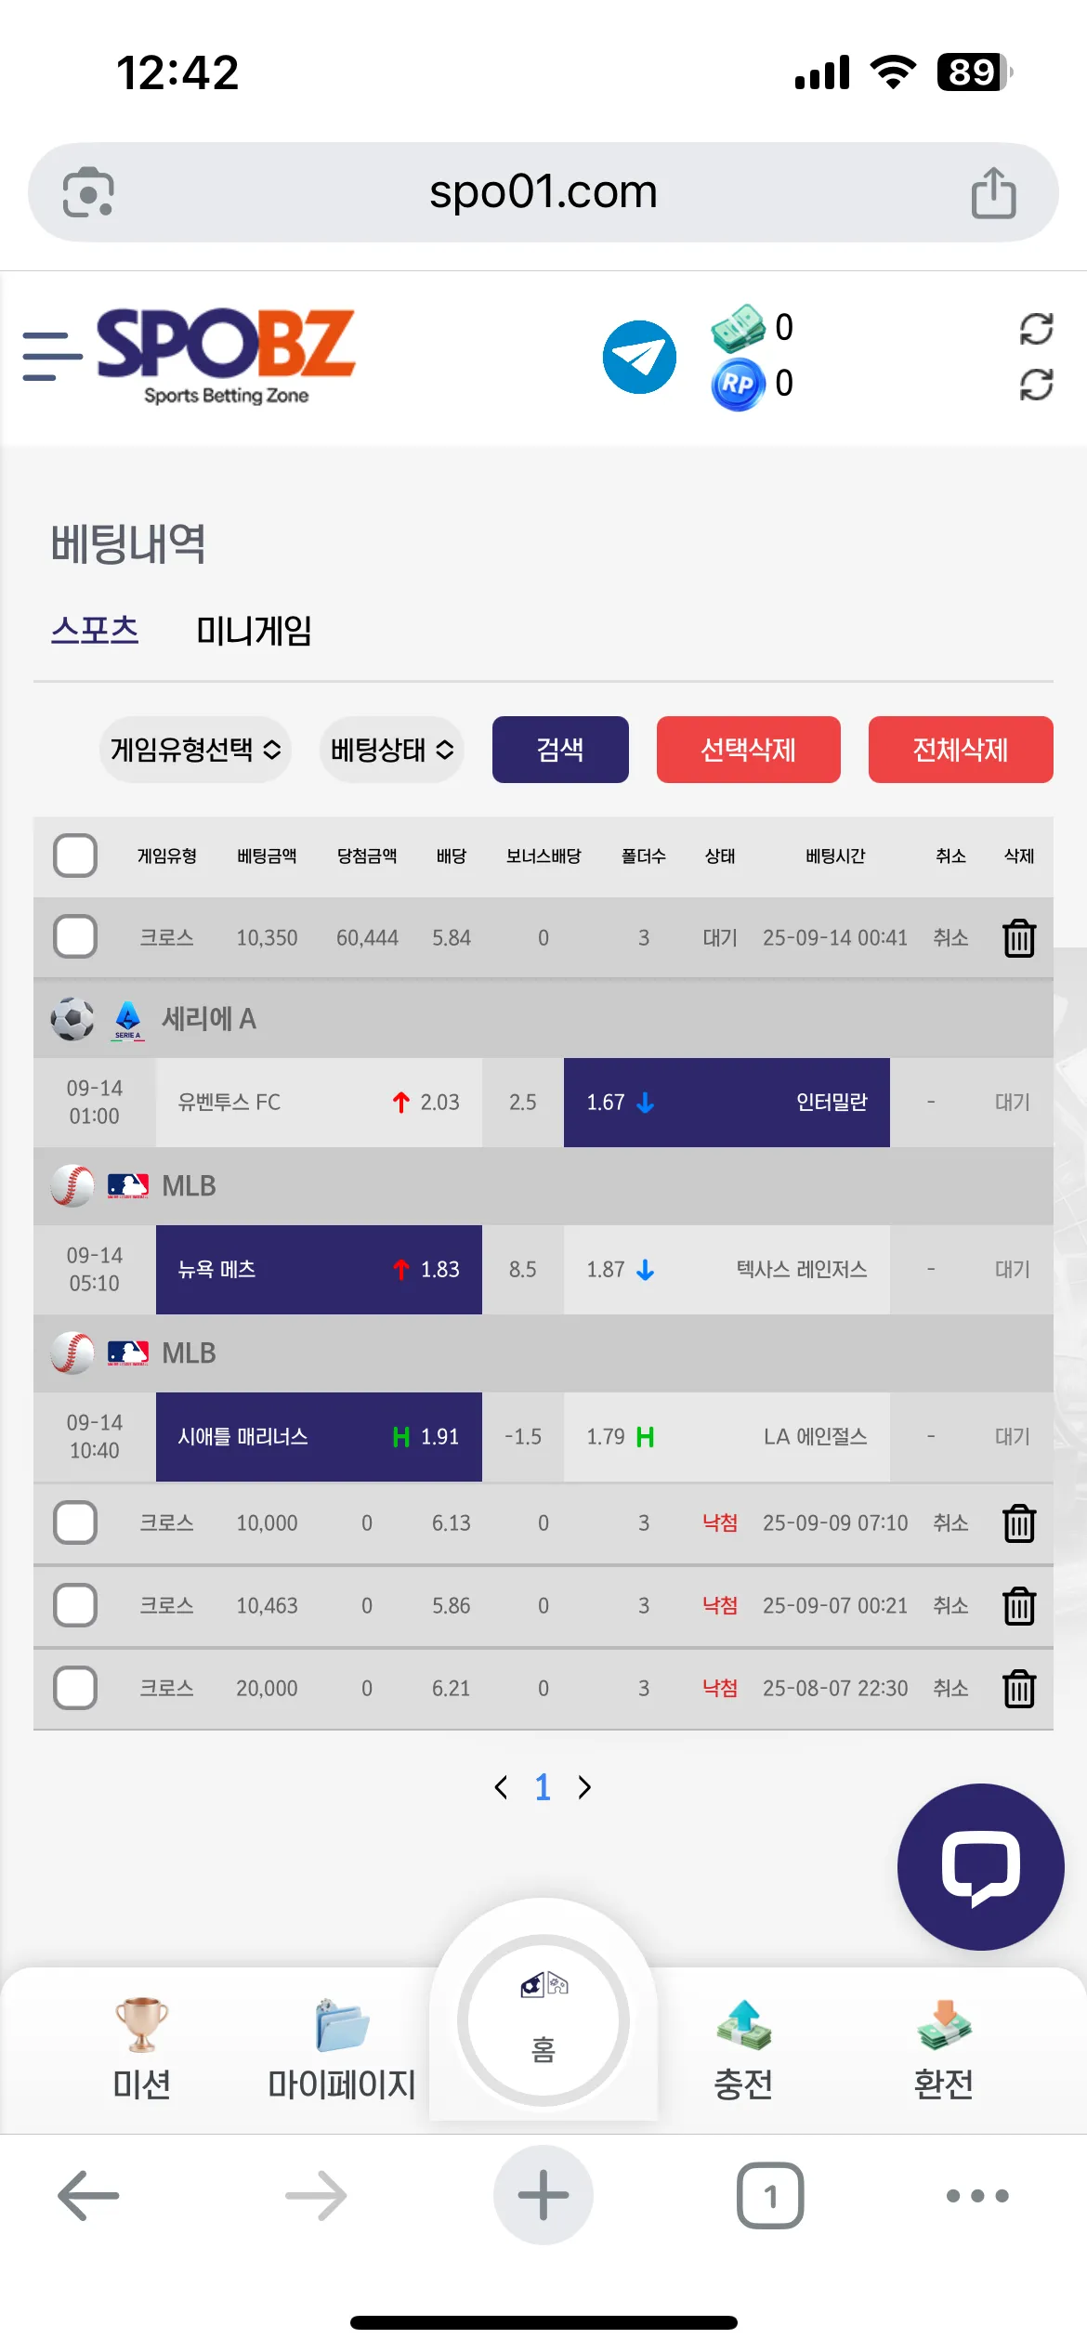The image size is (1087, 2352).
Task: Delete the 25-09-14 00:41 bet with trash icon
Action: click(x=1019, y=937)
